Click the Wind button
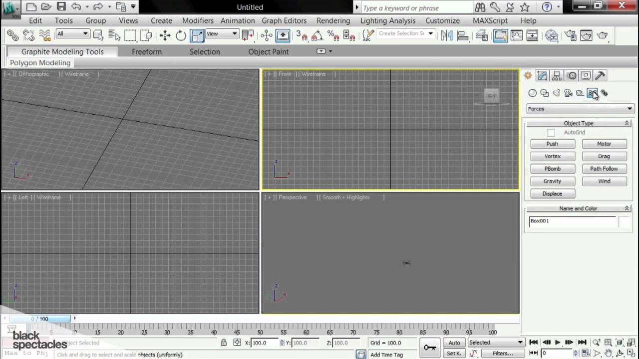The image size is (639, 359). coord(604,181)
